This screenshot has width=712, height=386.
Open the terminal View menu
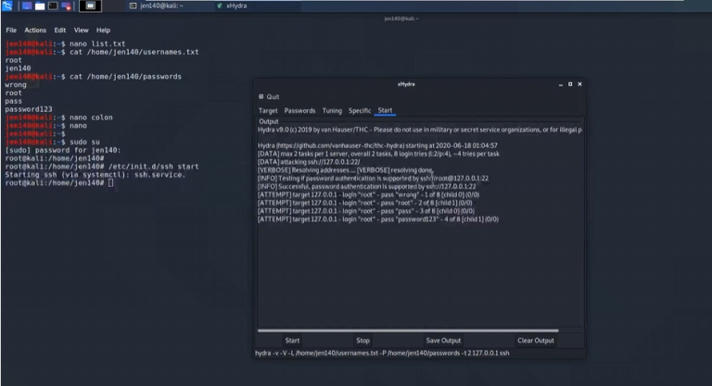tap(81, 30)
